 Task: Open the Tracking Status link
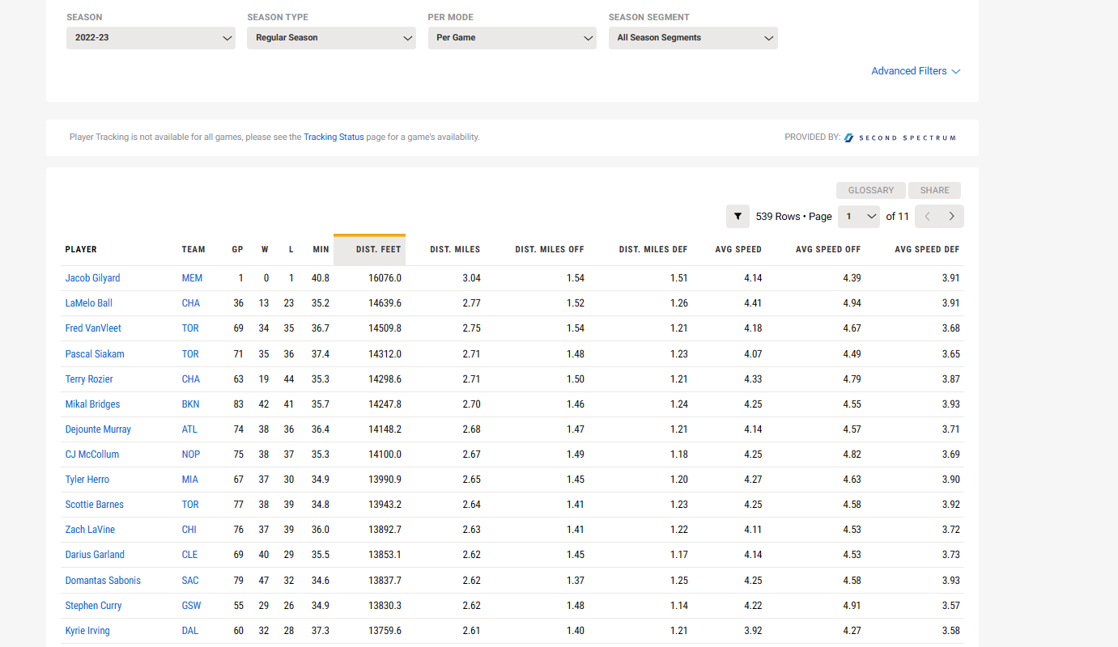click(x=334, y=137)
